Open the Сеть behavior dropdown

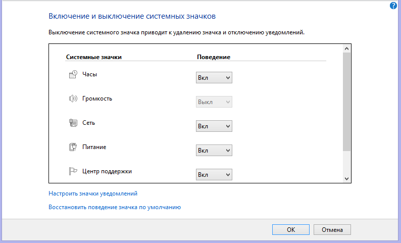coord(214,126)
